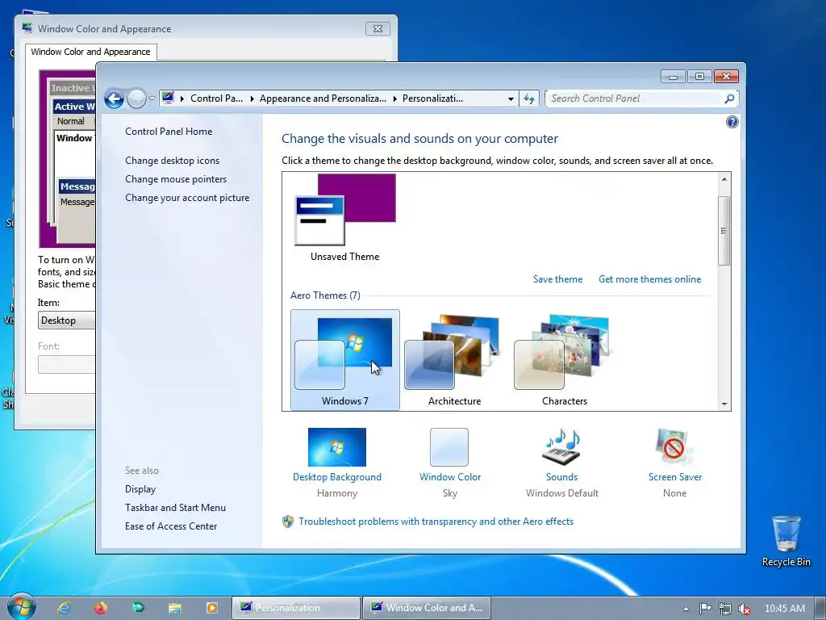Expand the arrow before Personalization breadcrumb
Image resolution: width=826 pixels, height=620 pixels.
(x=394, y=98)
